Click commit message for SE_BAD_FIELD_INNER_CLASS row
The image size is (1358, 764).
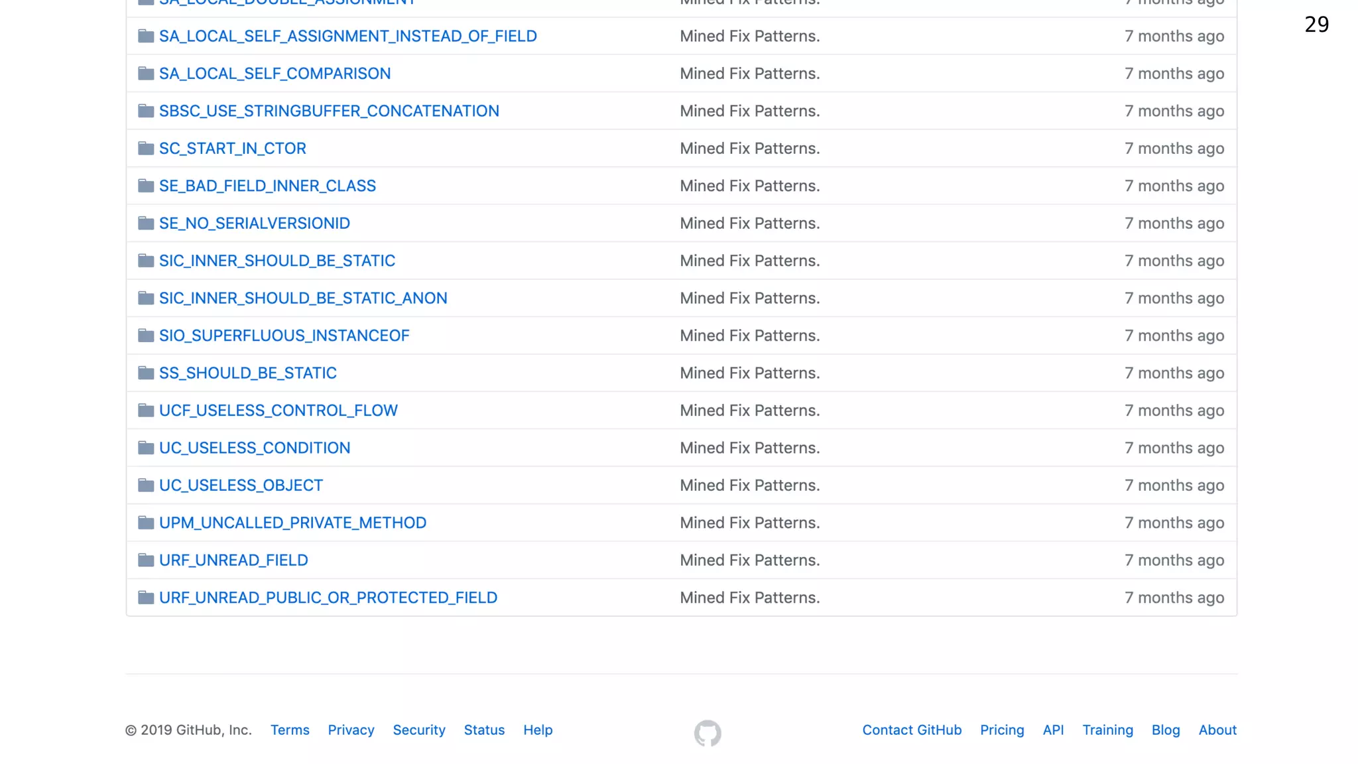(x=749, y=186)
